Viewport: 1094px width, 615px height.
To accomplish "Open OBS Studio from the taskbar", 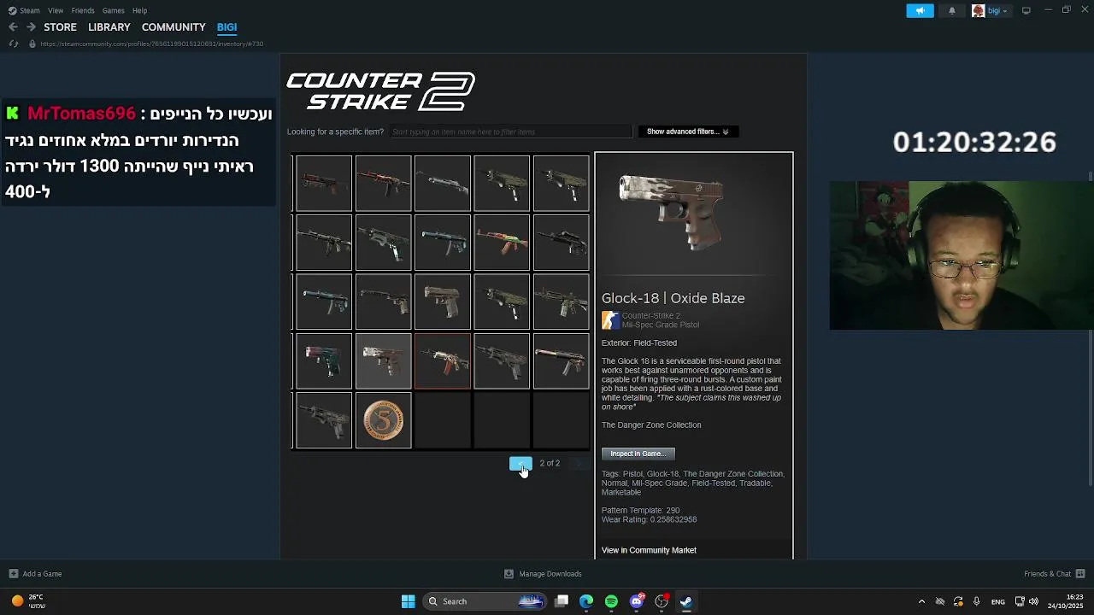I will pyautogui.click(x=662, y=601).
